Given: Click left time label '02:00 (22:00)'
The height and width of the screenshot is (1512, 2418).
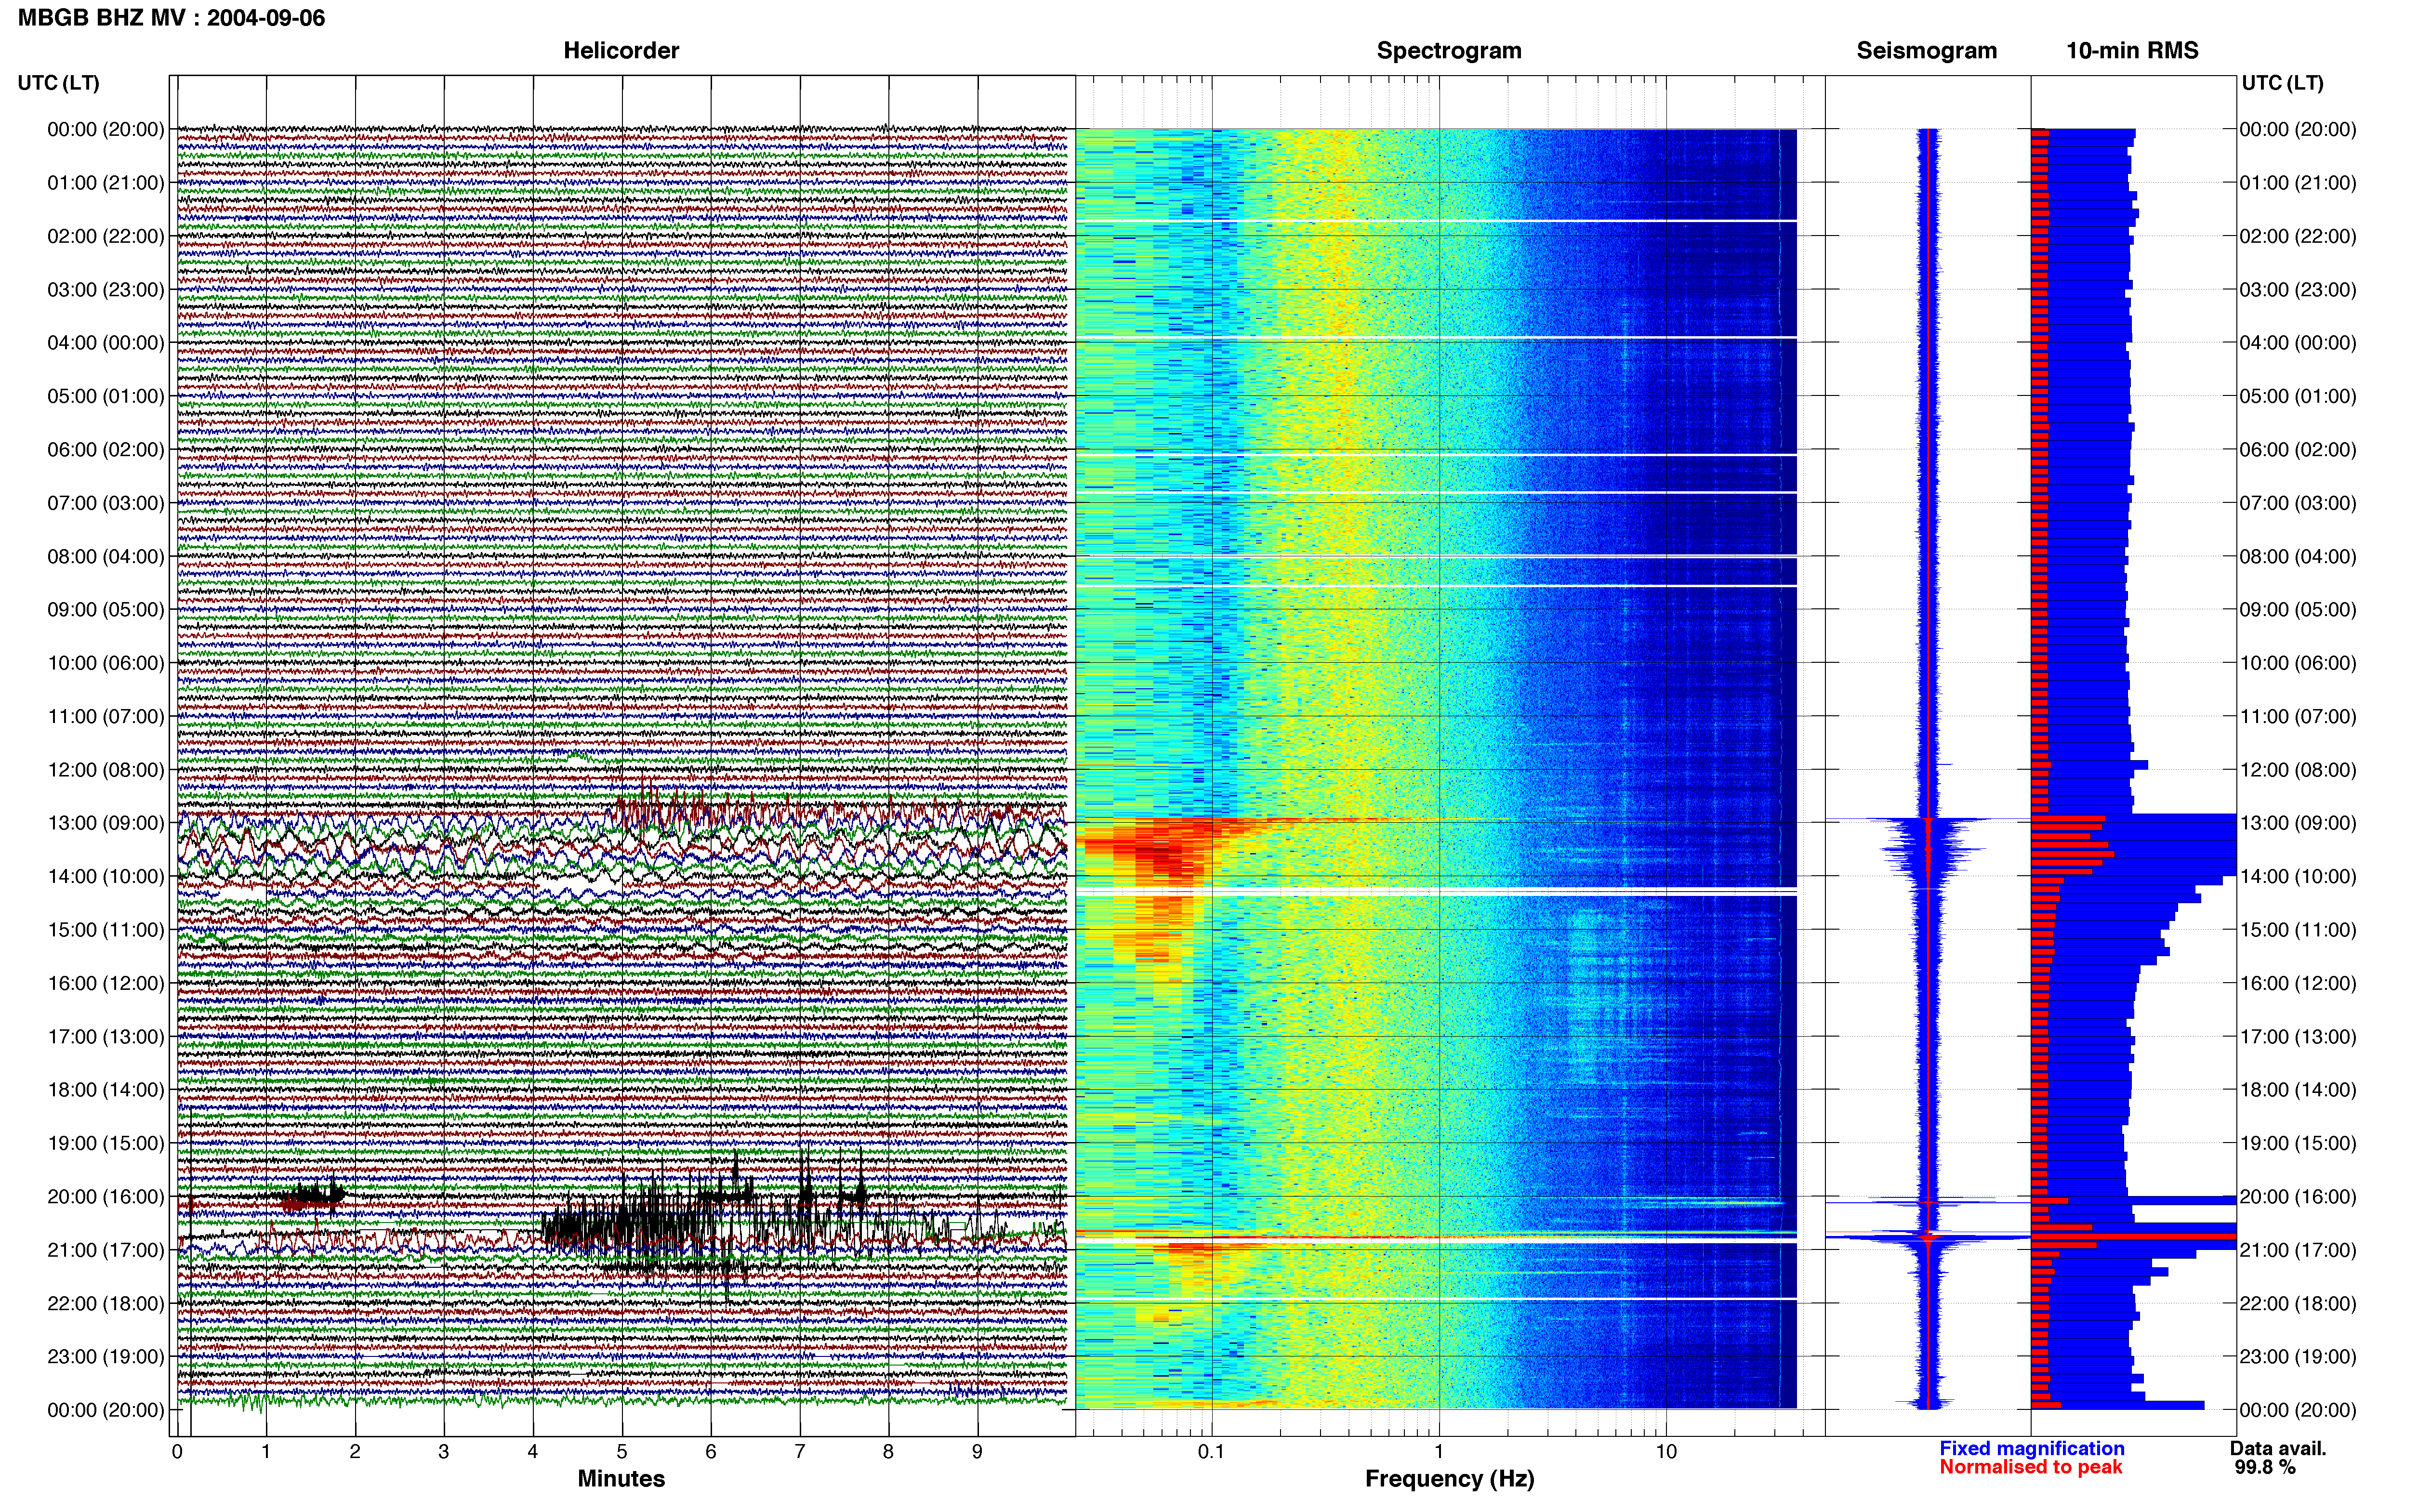Looking at the screenshot, I should click(106, 236).
